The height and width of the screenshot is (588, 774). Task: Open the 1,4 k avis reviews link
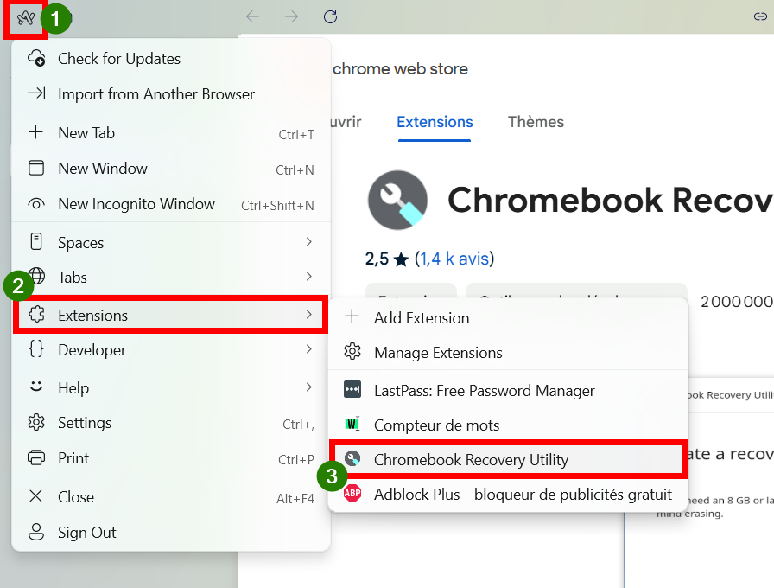pyautogui.click(x=454, y=259)
